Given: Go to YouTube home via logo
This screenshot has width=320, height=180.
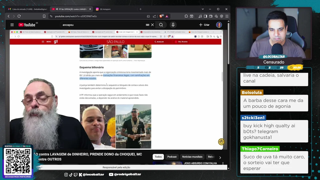Looking at the screenshot, I should (x=27, y=25).
